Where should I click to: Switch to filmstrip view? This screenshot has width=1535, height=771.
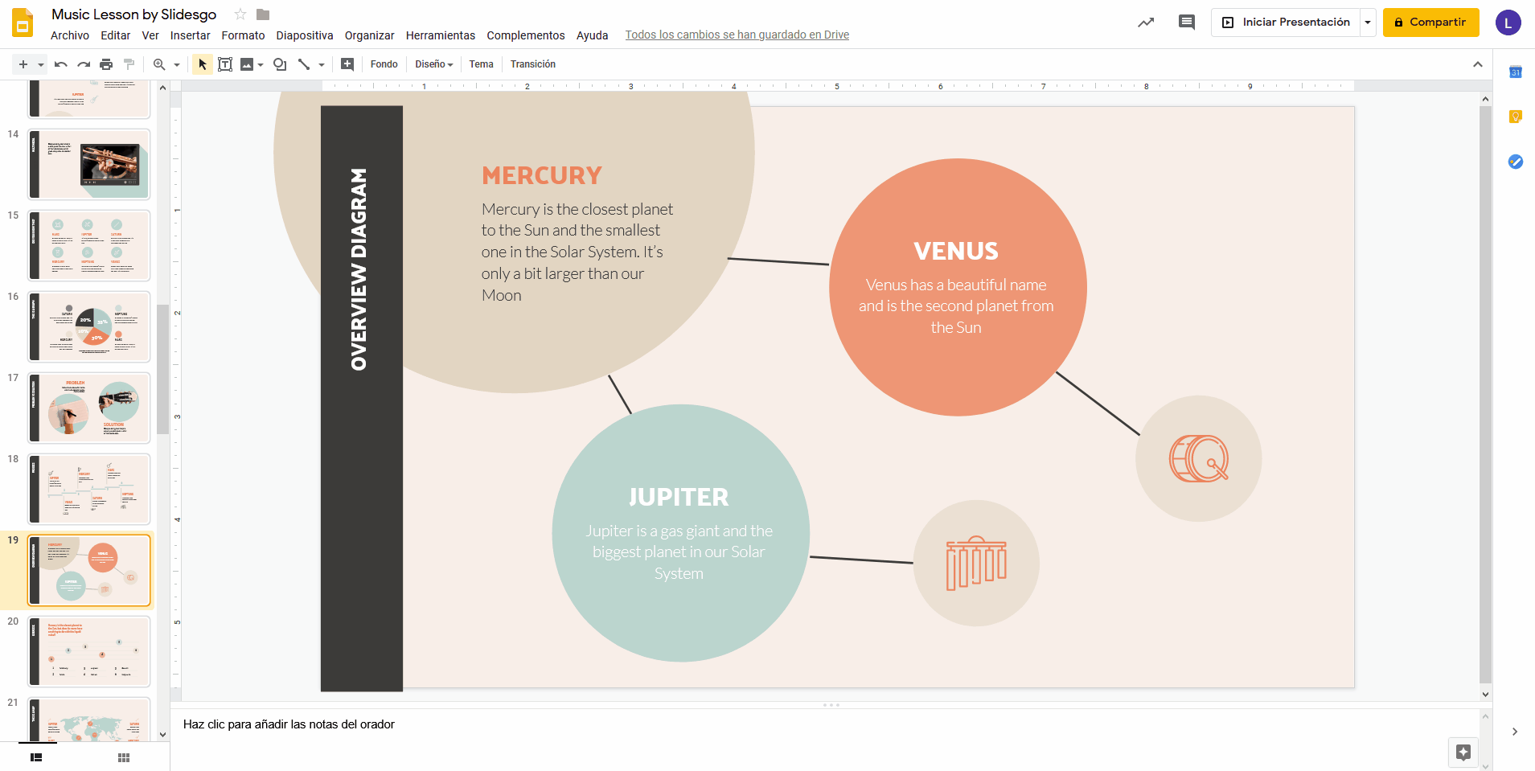[x=35, y=757]
